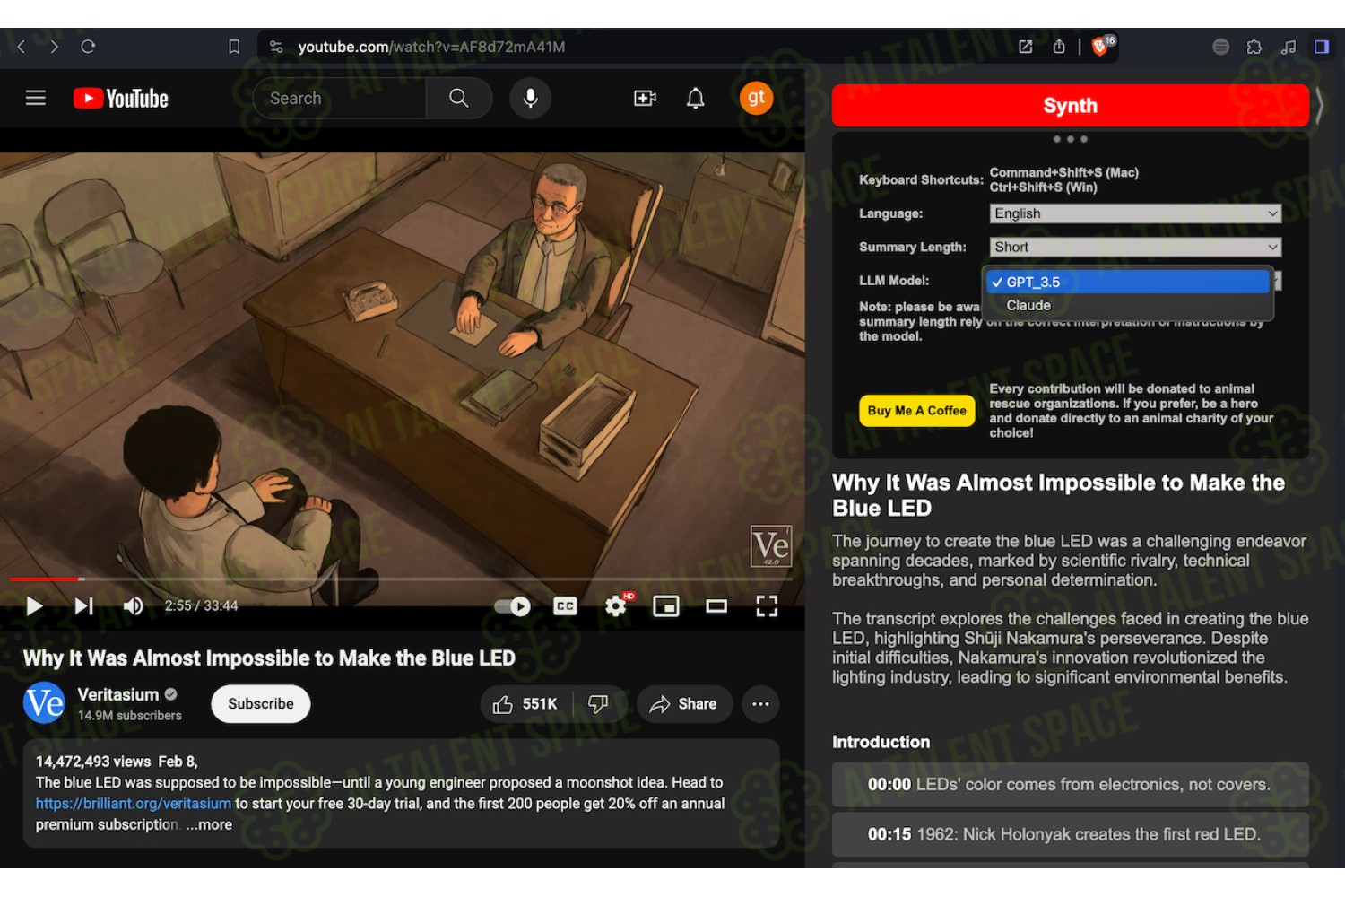
Task: Open Veritasium channel name link
Action: [x=118, y=694]
